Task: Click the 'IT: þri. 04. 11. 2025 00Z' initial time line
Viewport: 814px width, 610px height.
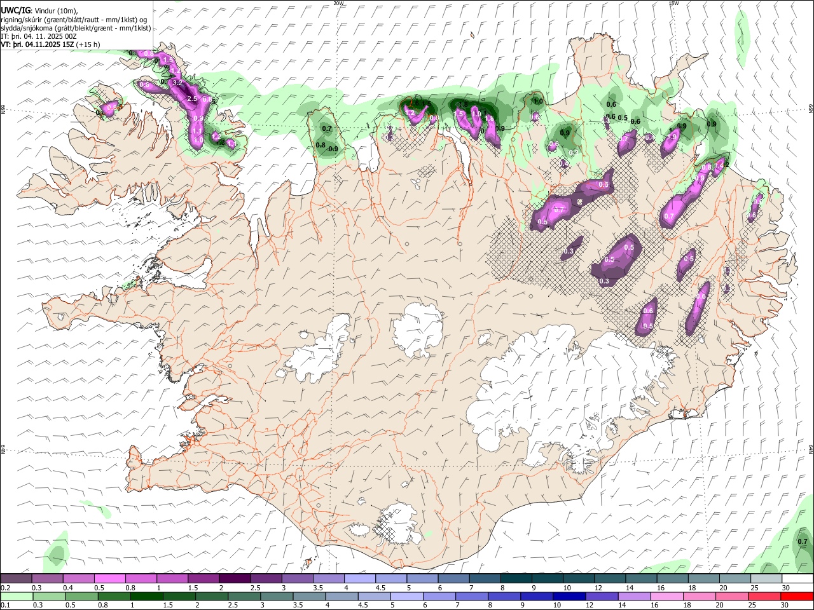Action: [39, 36]
